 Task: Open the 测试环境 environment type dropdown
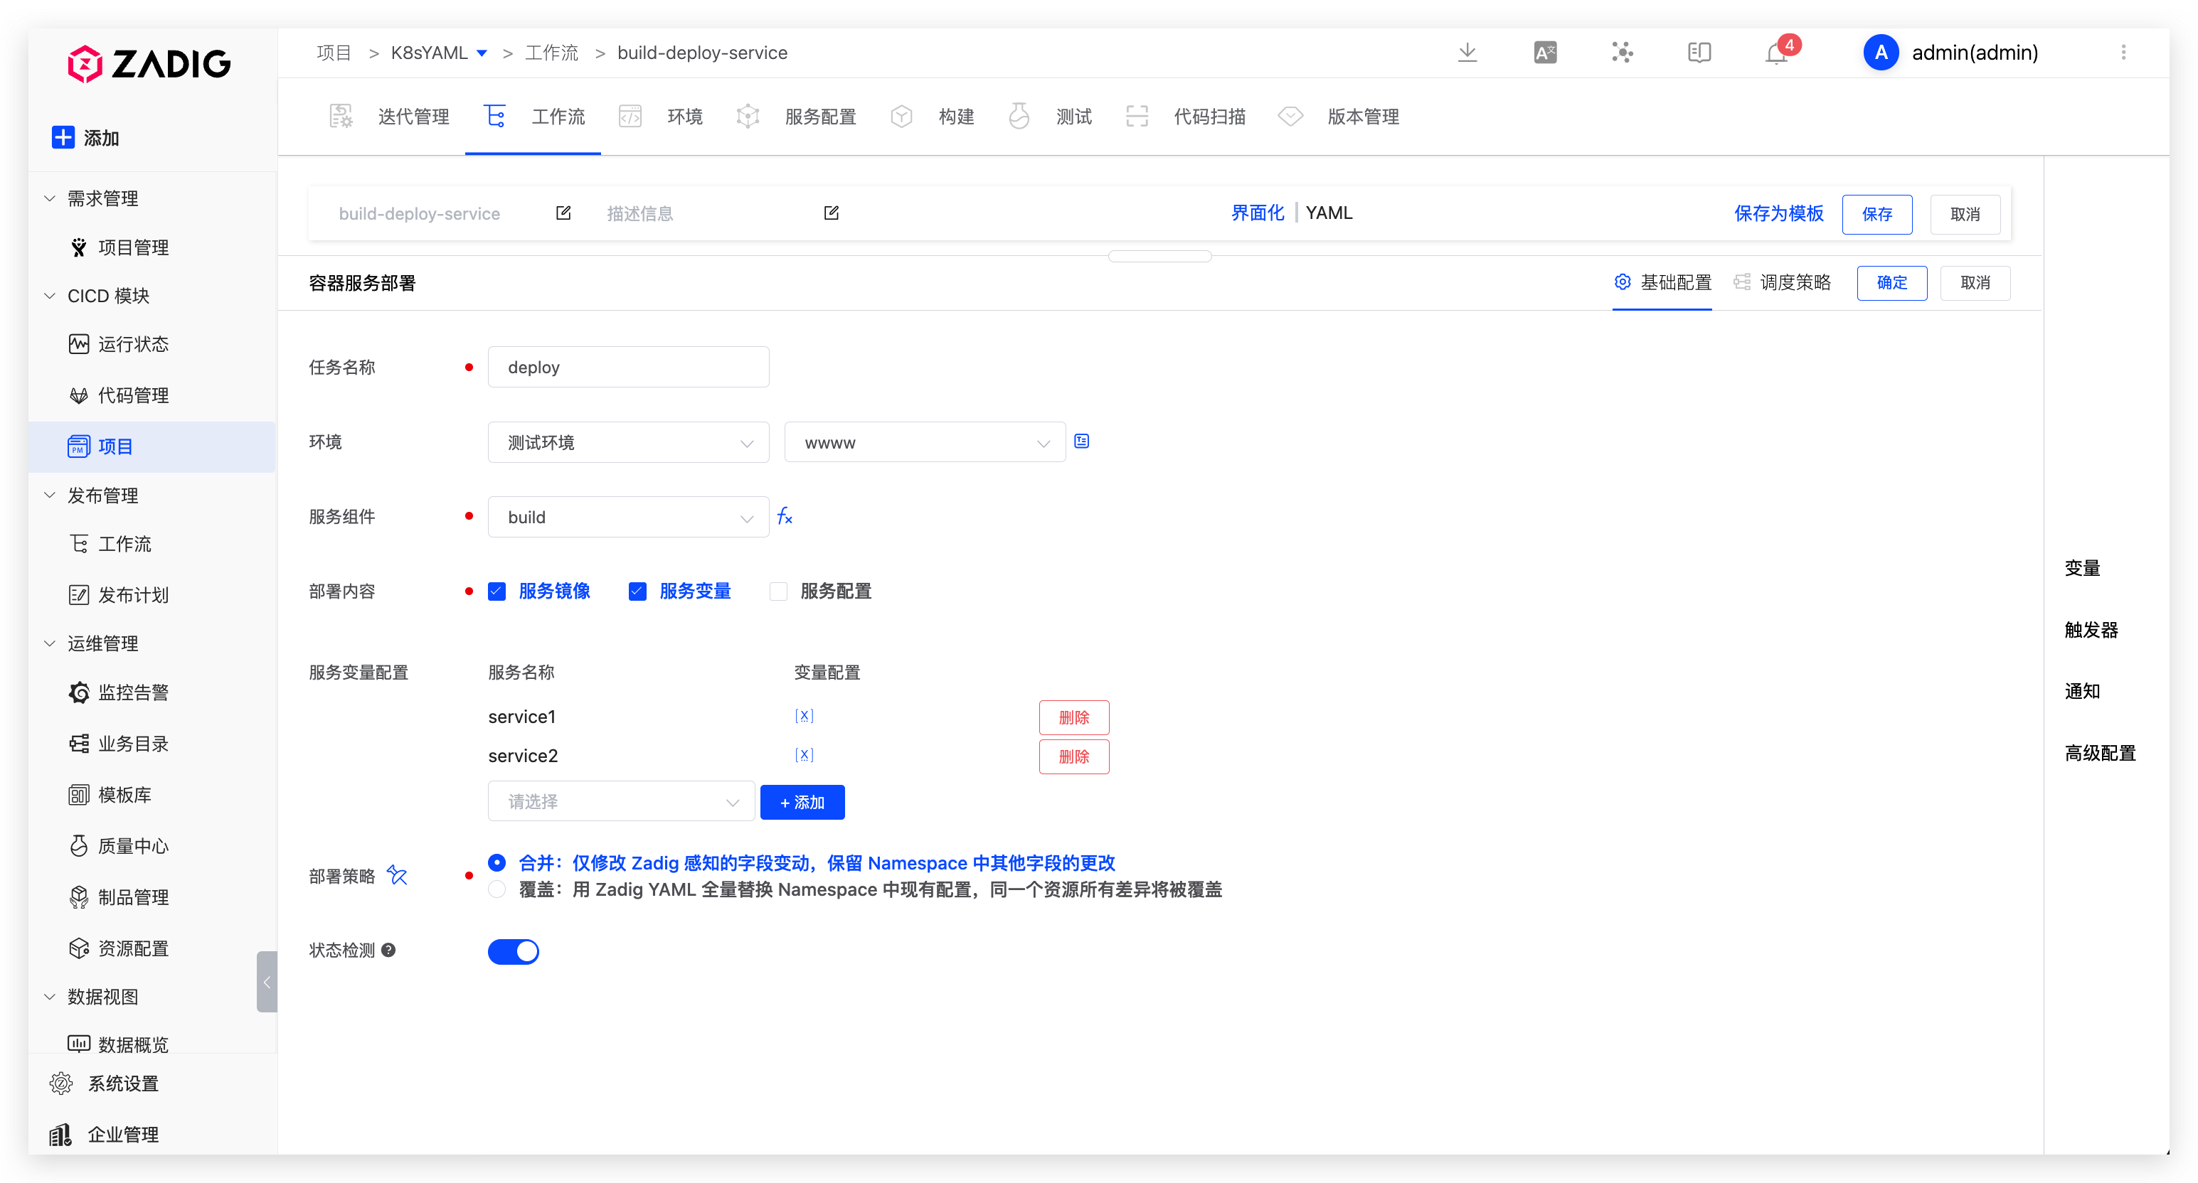(629, 441)
